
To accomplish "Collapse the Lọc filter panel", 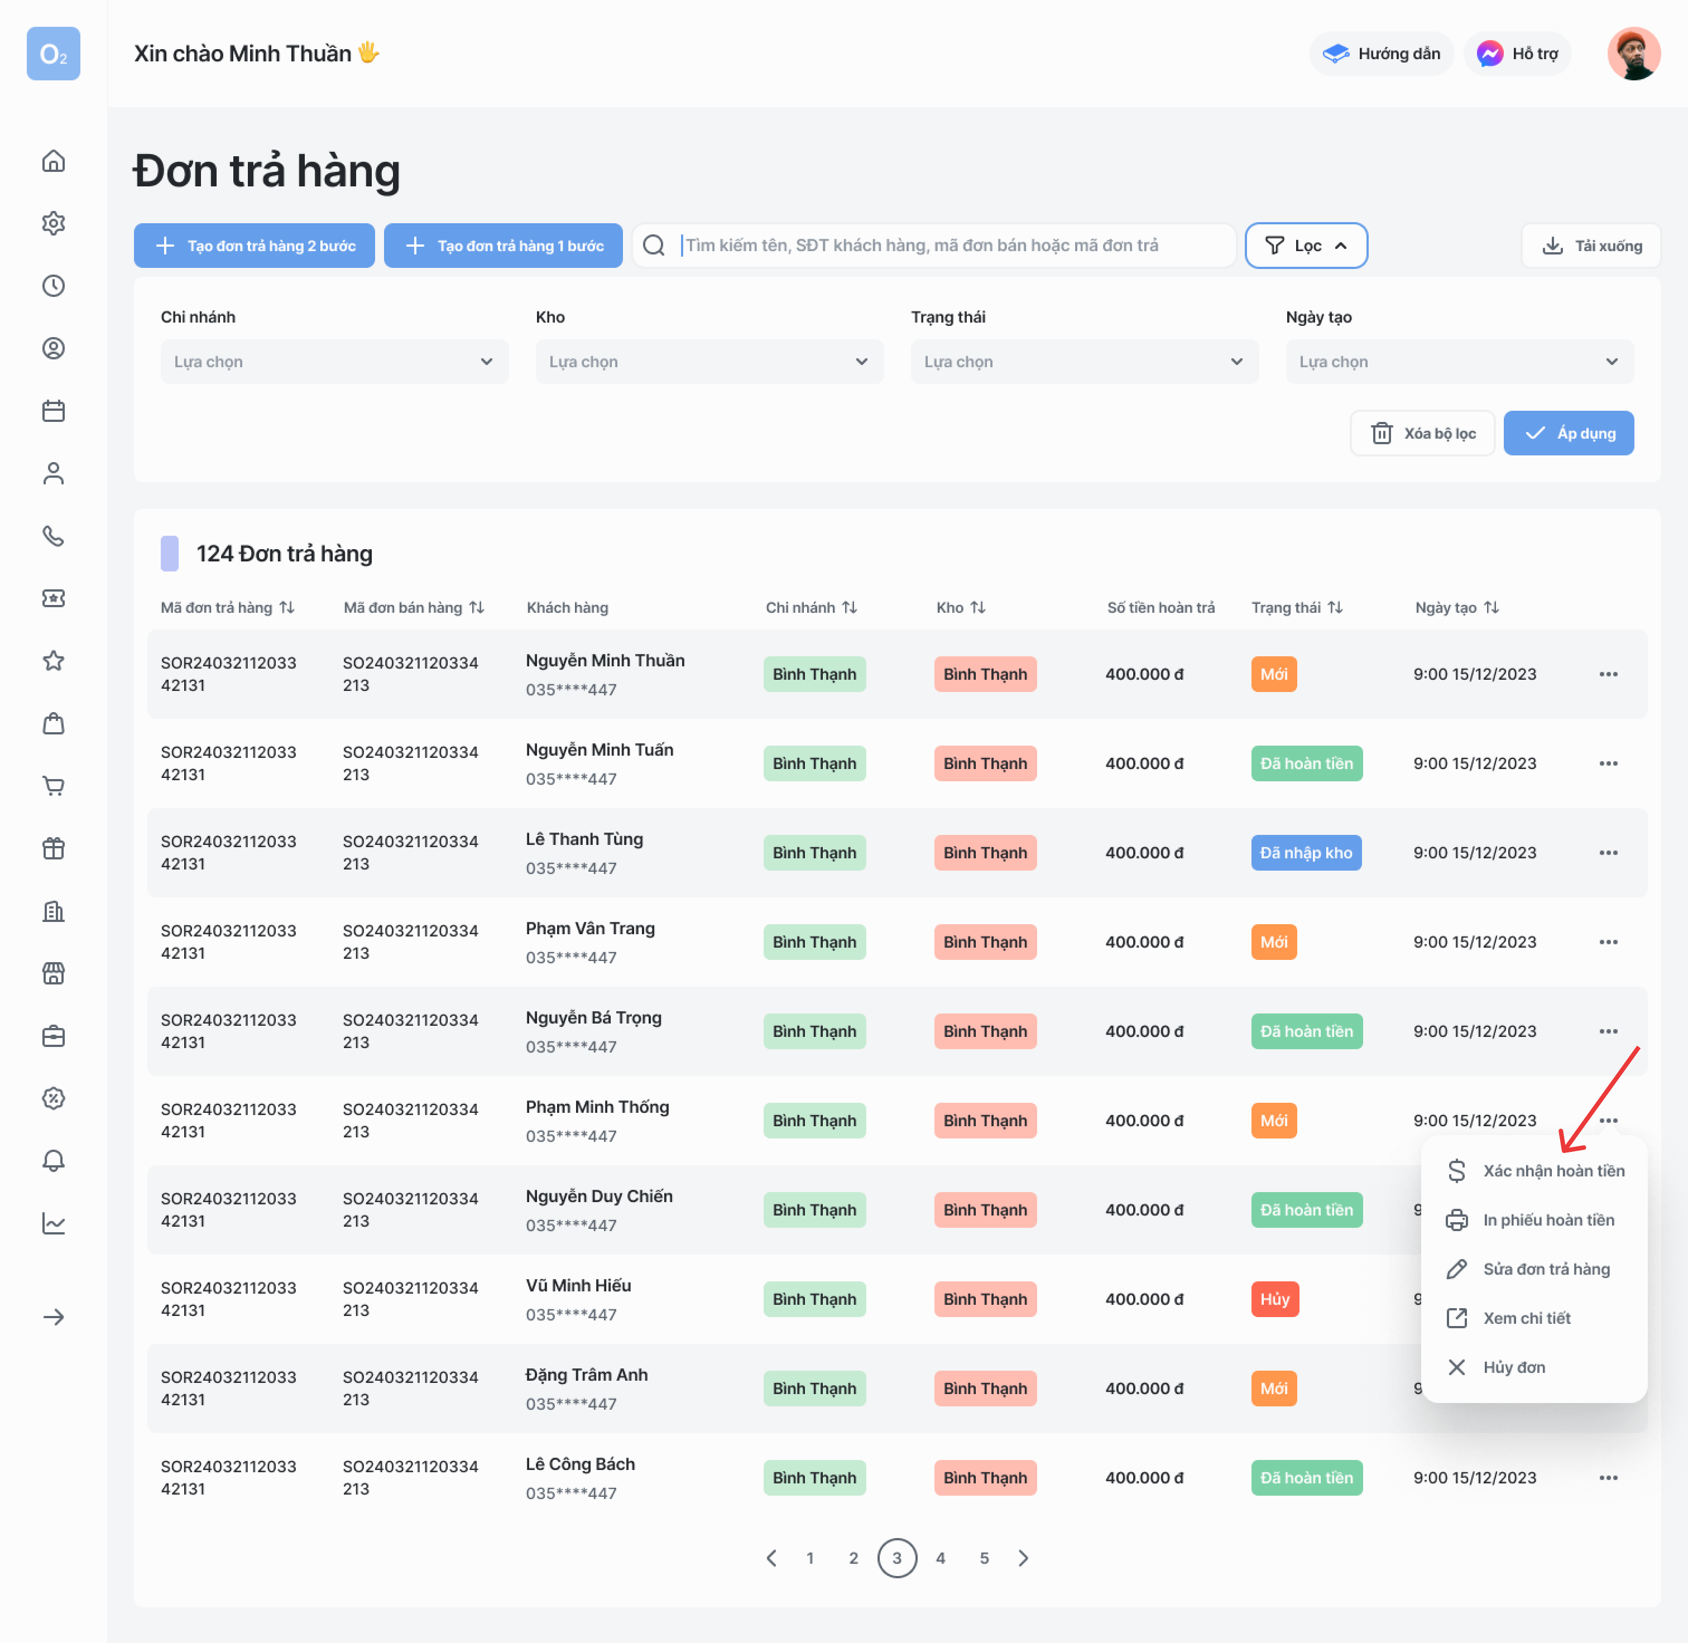I will click(x=1306, y=246).
